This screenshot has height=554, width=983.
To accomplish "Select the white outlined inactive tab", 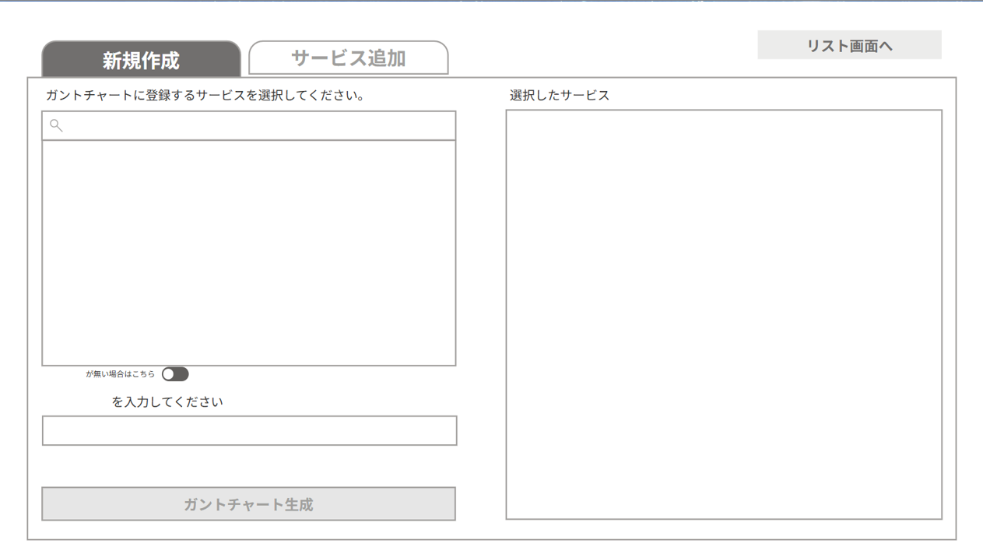I will pyautogui.click(x=348, y=58).
